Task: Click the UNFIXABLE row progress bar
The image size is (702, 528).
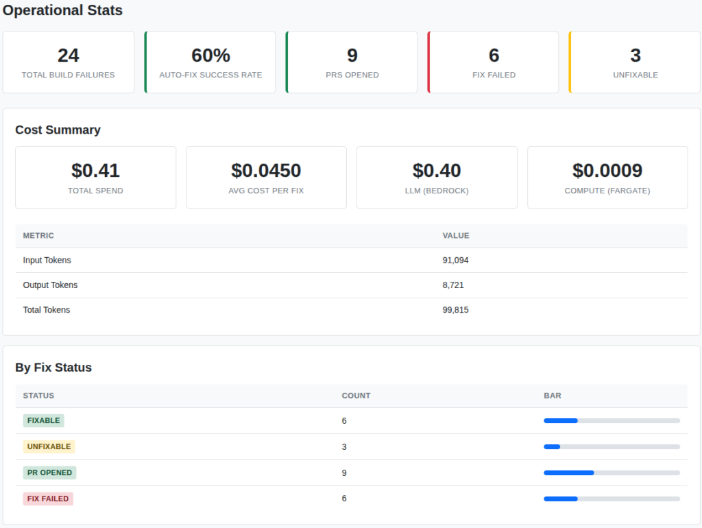Action: [612, 446]
